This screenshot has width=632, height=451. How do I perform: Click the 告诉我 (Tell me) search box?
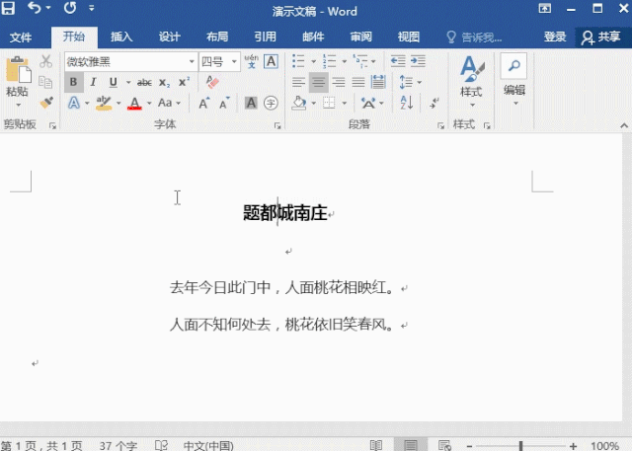pyautogui.click(x=474, y=38)
